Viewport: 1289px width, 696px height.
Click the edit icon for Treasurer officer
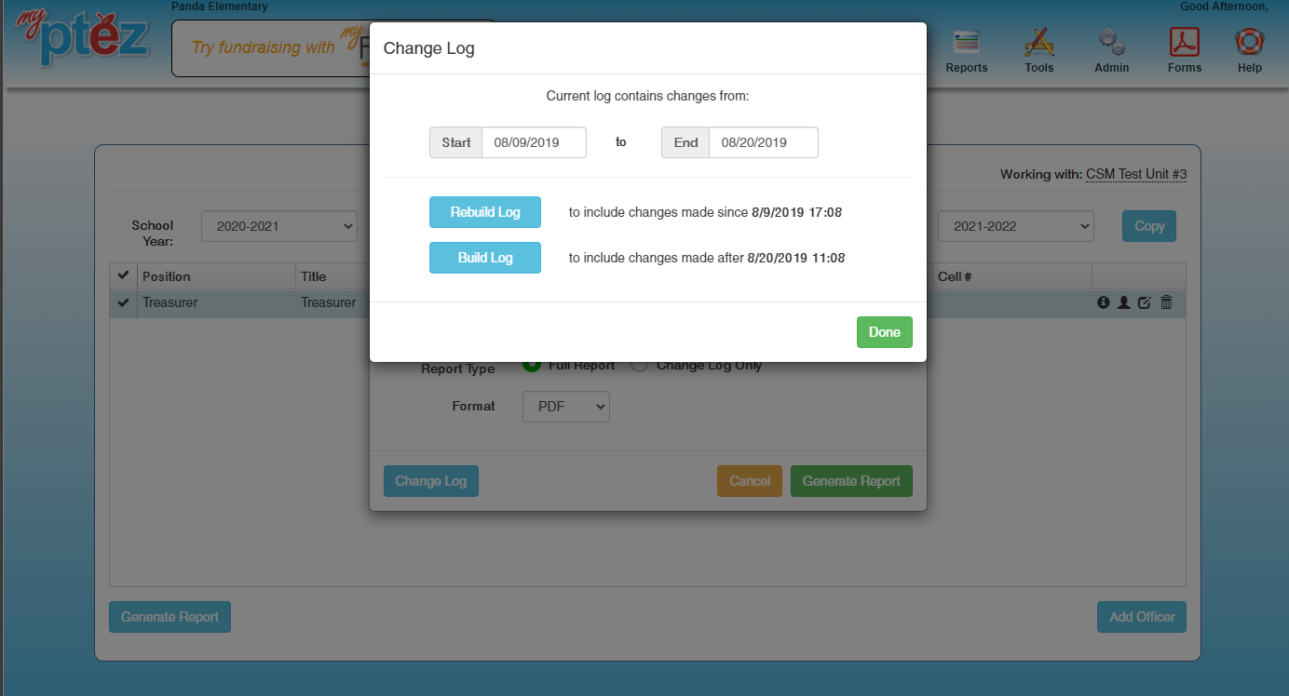(1145, 302)
